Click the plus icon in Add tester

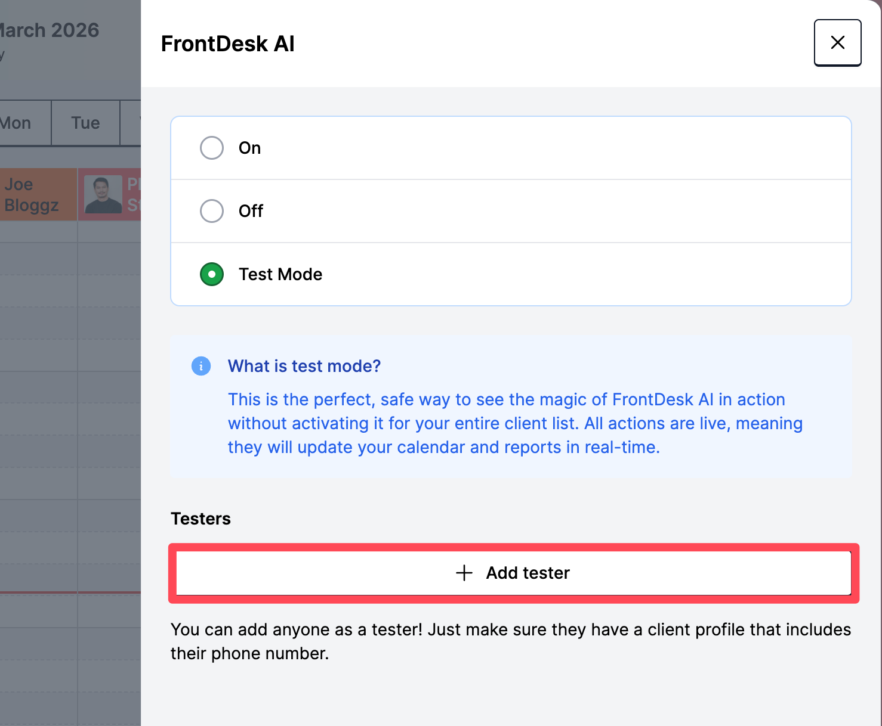(x=464, y=573)
